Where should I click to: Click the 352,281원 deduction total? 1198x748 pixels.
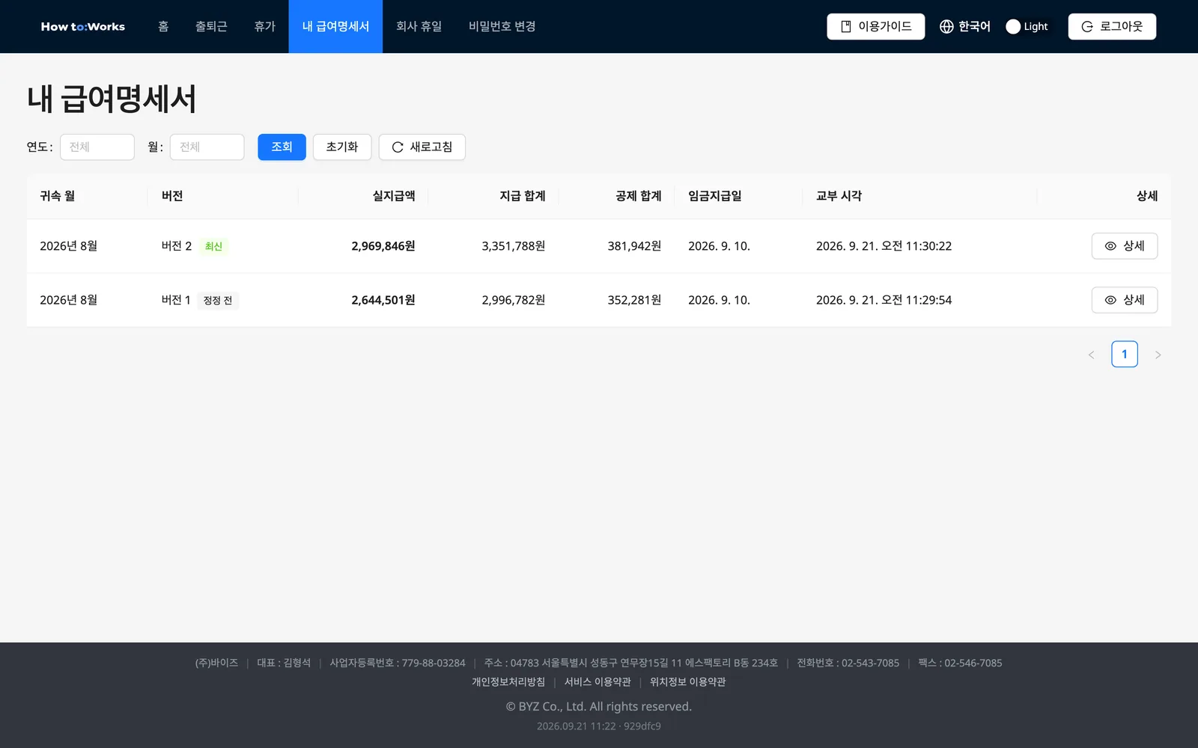coord(634,300)
